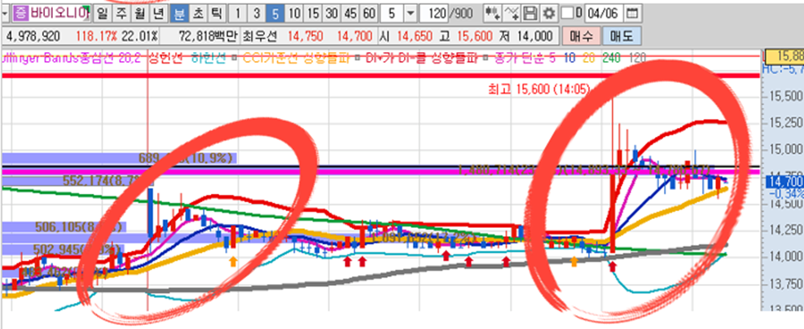The height and width of the screenshot is (329, 804).
Task: Click the 72,818백만 trading value
Action: [x=209, y=37]
